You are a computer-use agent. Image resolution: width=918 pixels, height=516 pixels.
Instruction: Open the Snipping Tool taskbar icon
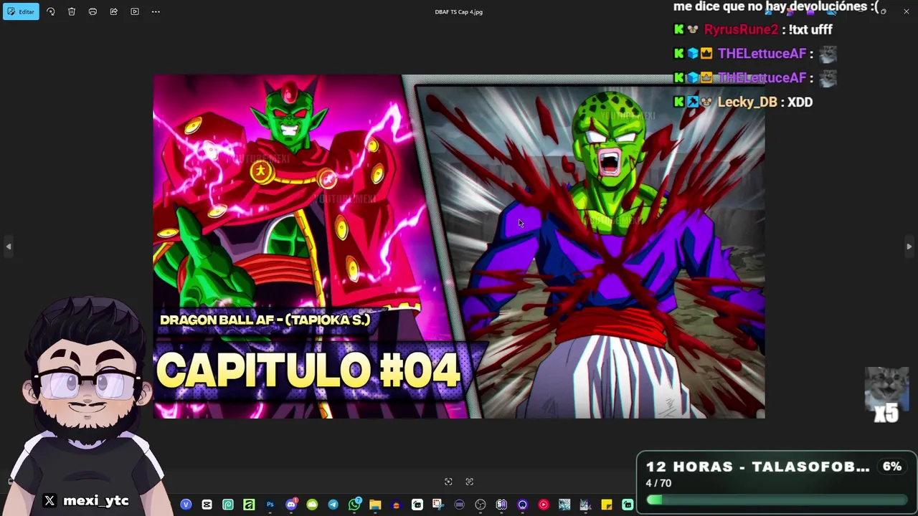pos(438,505)
